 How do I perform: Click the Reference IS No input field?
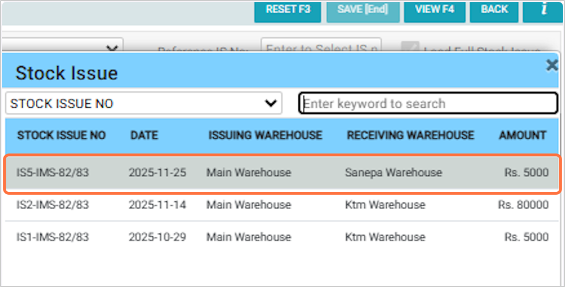tap(321, 47)
